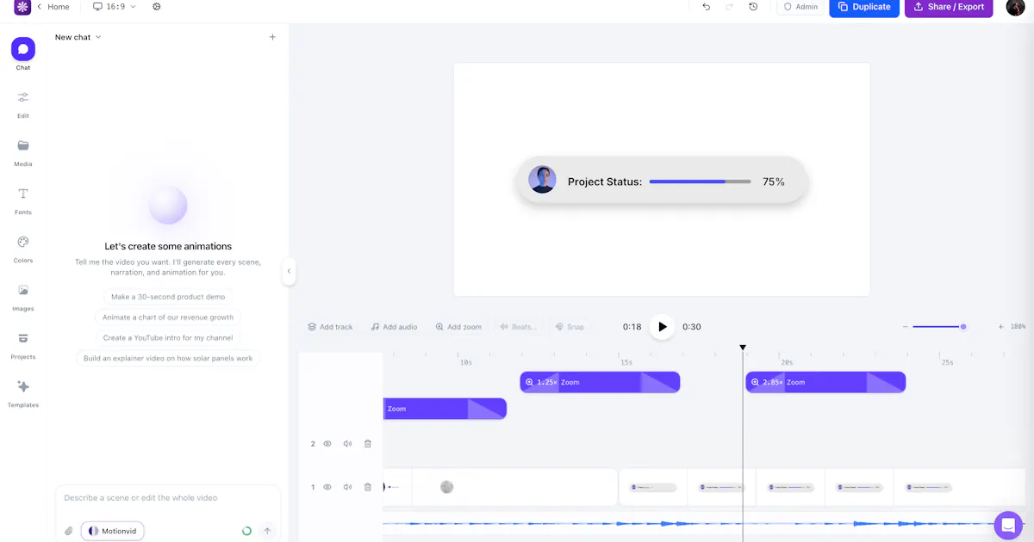1034x542 pixels.
Task: Select the 2.85× Zoom clip
Action: [825, 382]
